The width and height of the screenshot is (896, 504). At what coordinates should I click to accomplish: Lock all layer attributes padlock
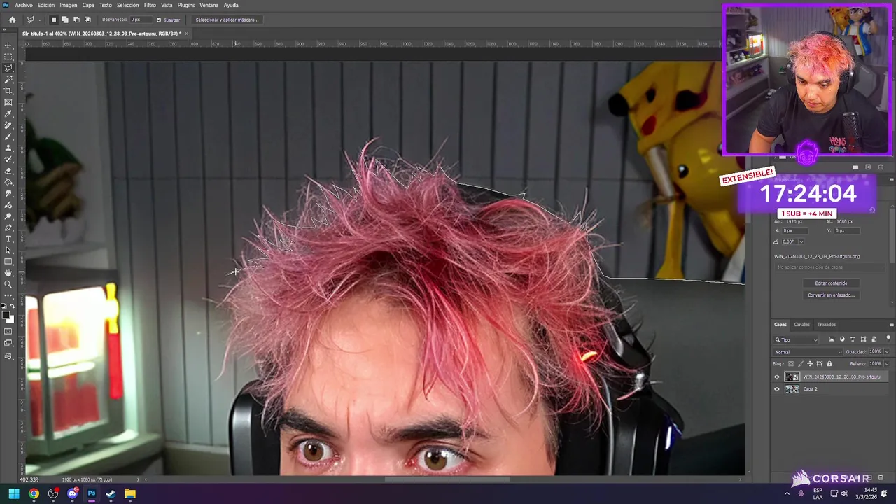point(829,364)
